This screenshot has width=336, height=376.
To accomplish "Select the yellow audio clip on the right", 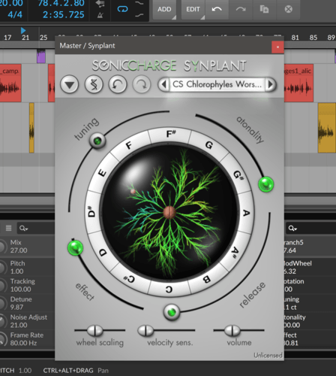I will [x=326, y=128].
